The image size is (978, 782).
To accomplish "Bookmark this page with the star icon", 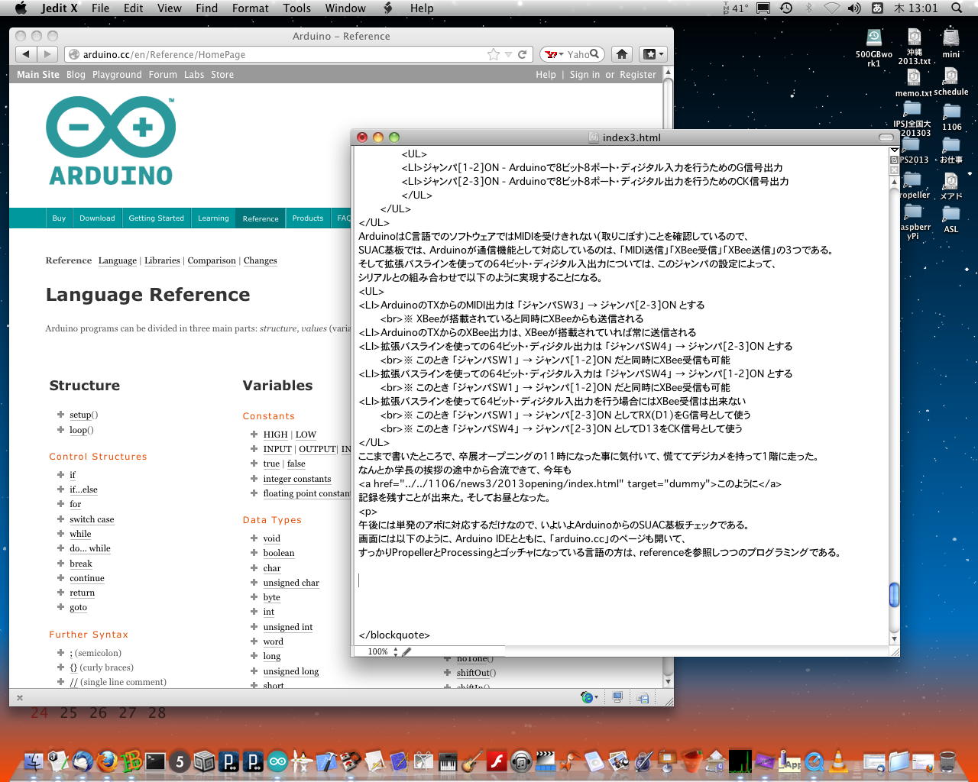I will tap(494, 54).
